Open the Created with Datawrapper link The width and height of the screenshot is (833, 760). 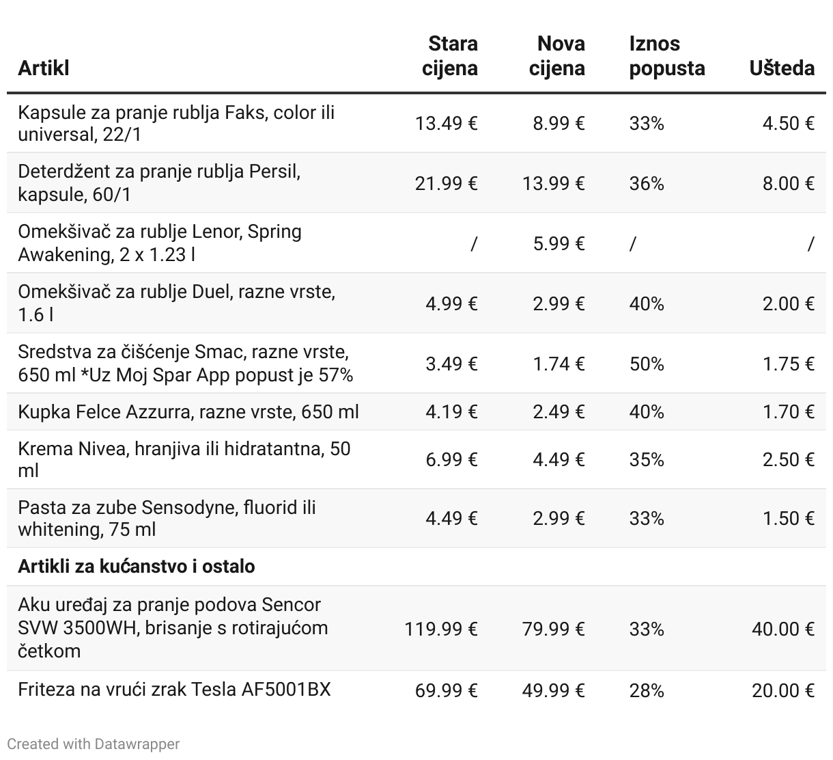pos(94,744)
